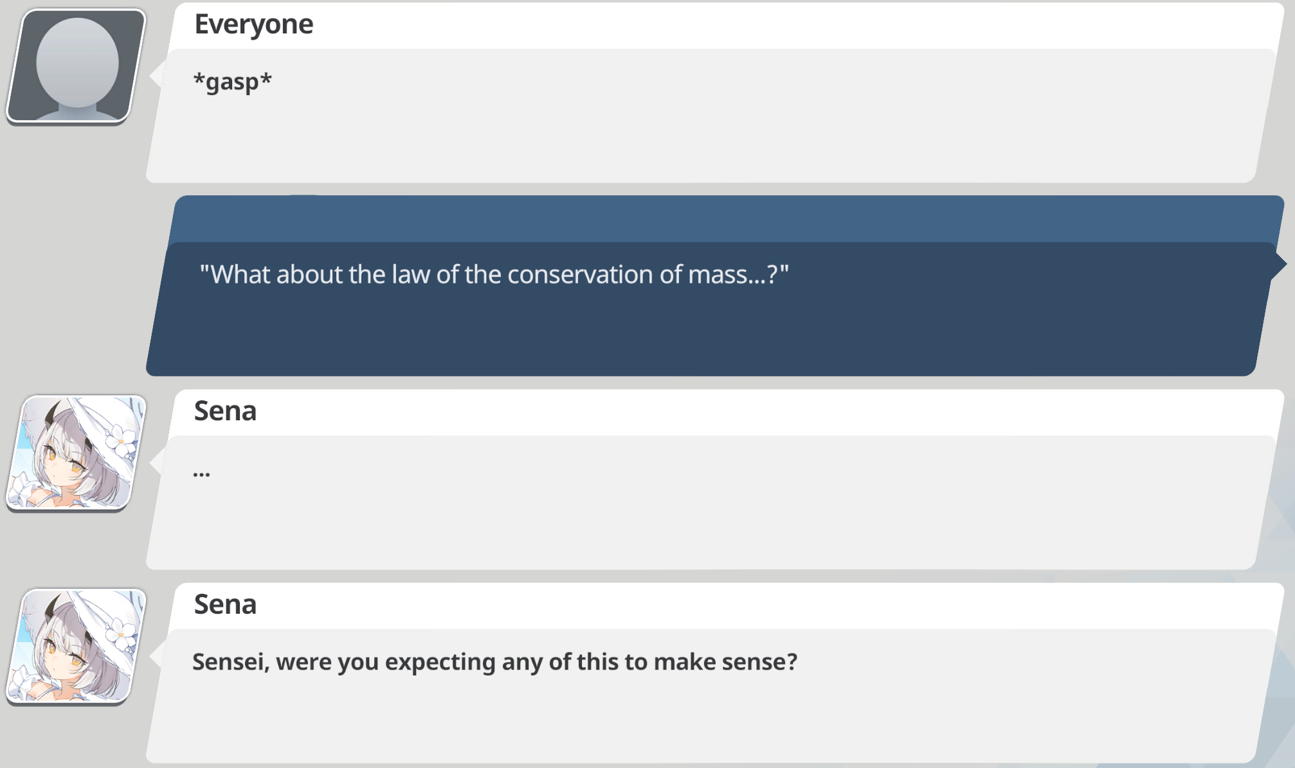This screenshot has height=768, width=1295.
Task: Click the top header band of blue bubble
Action: pyautogui.click(x=727, y=219)
